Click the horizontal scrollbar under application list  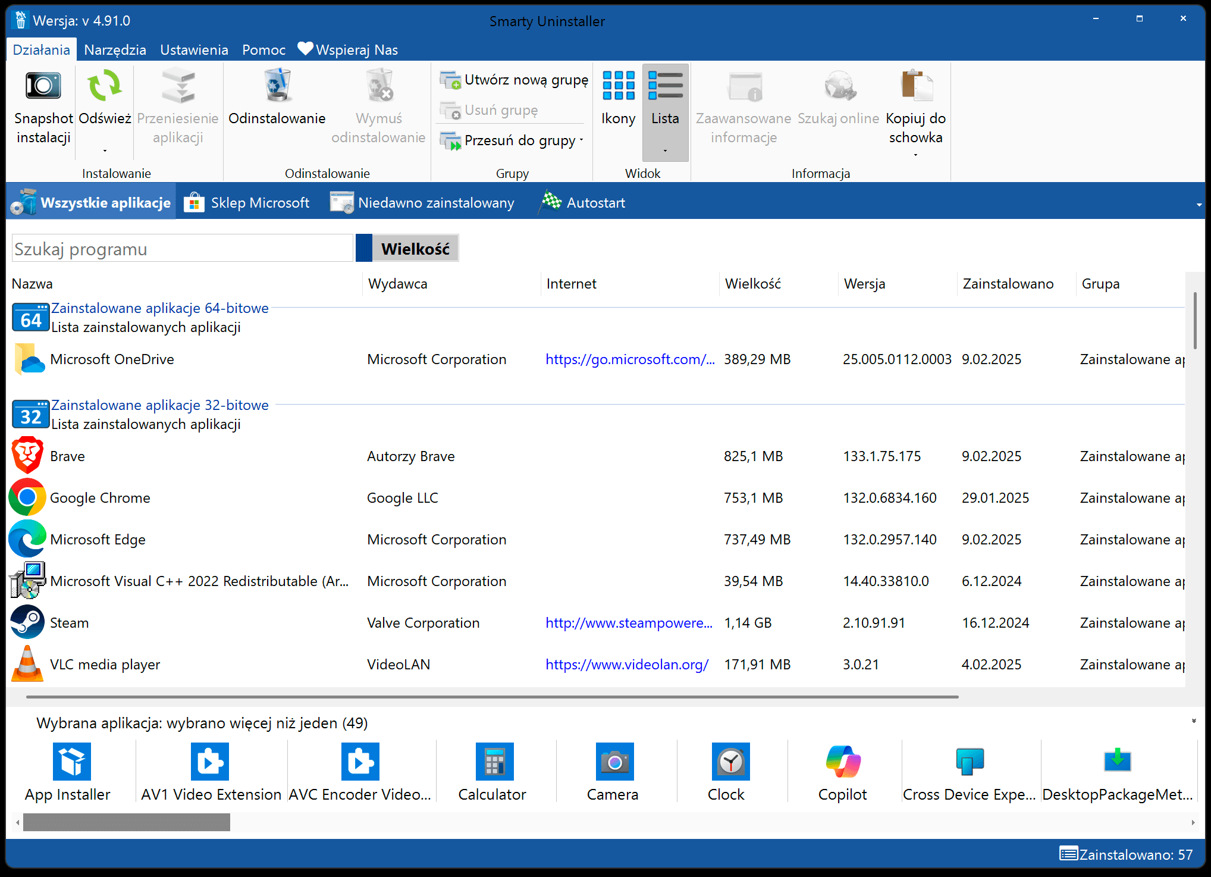coord(492,696)
